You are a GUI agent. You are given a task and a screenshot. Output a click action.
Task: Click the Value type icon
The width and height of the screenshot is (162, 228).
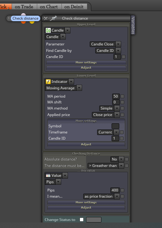(x=48, y=176)
